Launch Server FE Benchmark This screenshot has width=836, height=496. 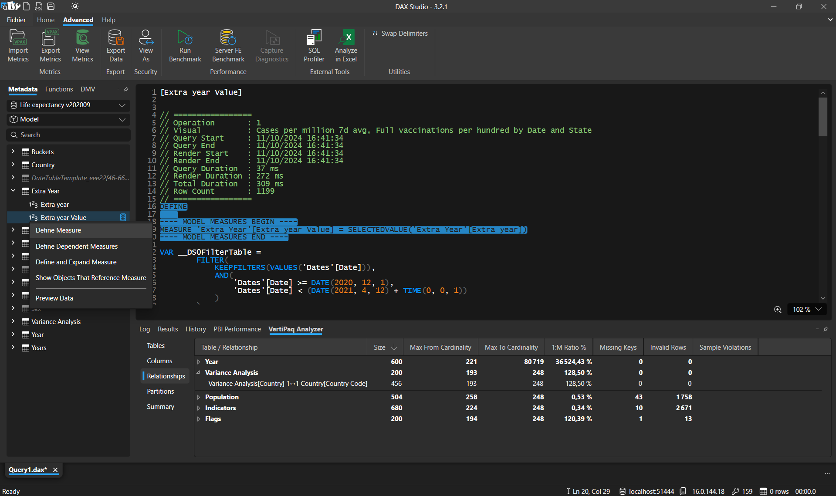[x=228, y=46]
